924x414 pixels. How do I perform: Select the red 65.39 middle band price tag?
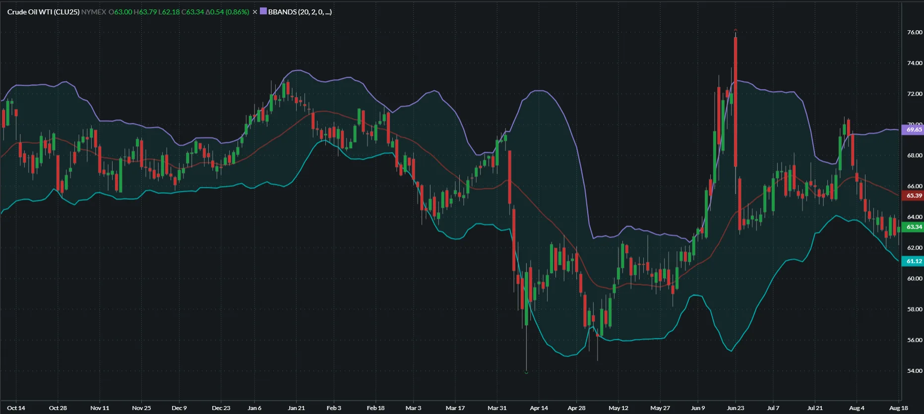(914, 196)
